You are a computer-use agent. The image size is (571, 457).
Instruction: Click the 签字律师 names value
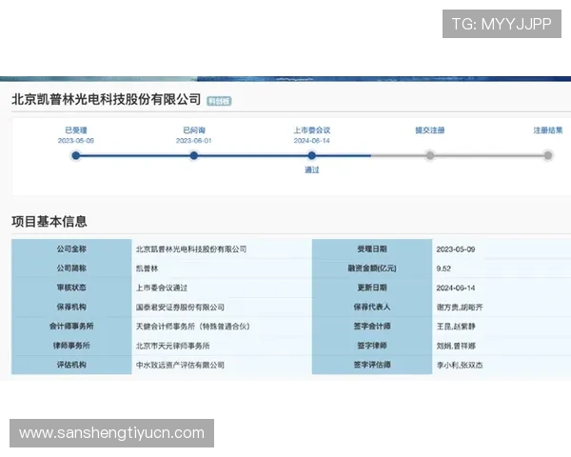[456, 346]
